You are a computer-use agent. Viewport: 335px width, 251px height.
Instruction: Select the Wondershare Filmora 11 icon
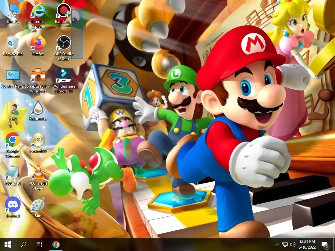pos(64,80)
